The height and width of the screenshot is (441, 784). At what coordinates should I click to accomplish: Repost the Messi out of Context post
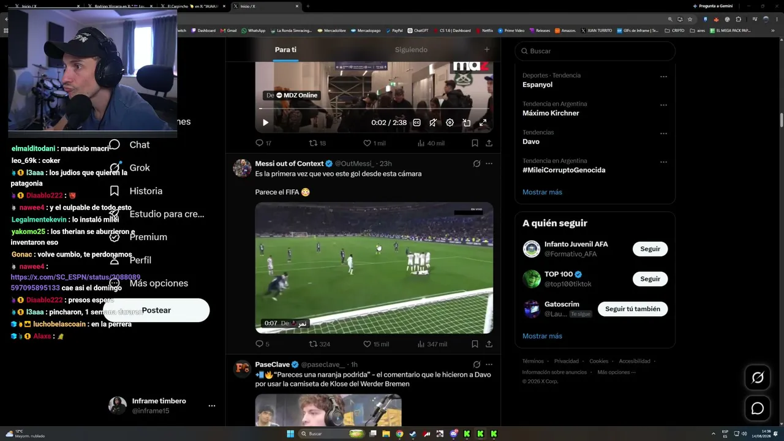[x=319, y=344]
